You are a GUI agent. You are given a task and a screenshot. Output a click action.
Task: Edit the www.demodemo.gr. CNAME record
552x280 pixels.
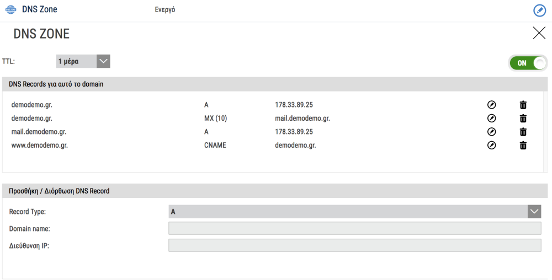click(491, 146)
